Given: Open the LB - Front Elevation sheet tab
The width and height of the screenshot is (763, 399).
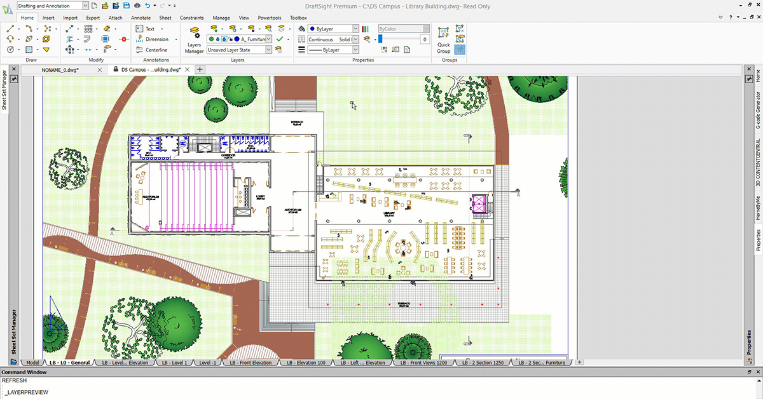Looking at the screenshot, I should click(251, 362).
